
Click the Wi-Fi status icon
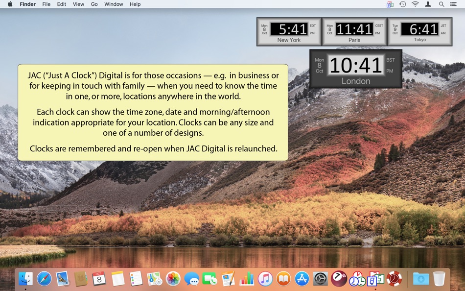415,4
